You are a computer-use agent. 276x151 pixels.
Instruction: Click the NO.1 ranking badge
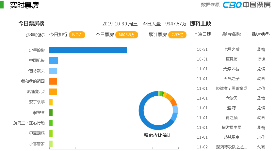pos(77,35)
